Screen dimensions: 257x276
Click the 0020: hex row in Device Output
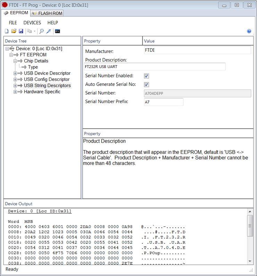97,248
